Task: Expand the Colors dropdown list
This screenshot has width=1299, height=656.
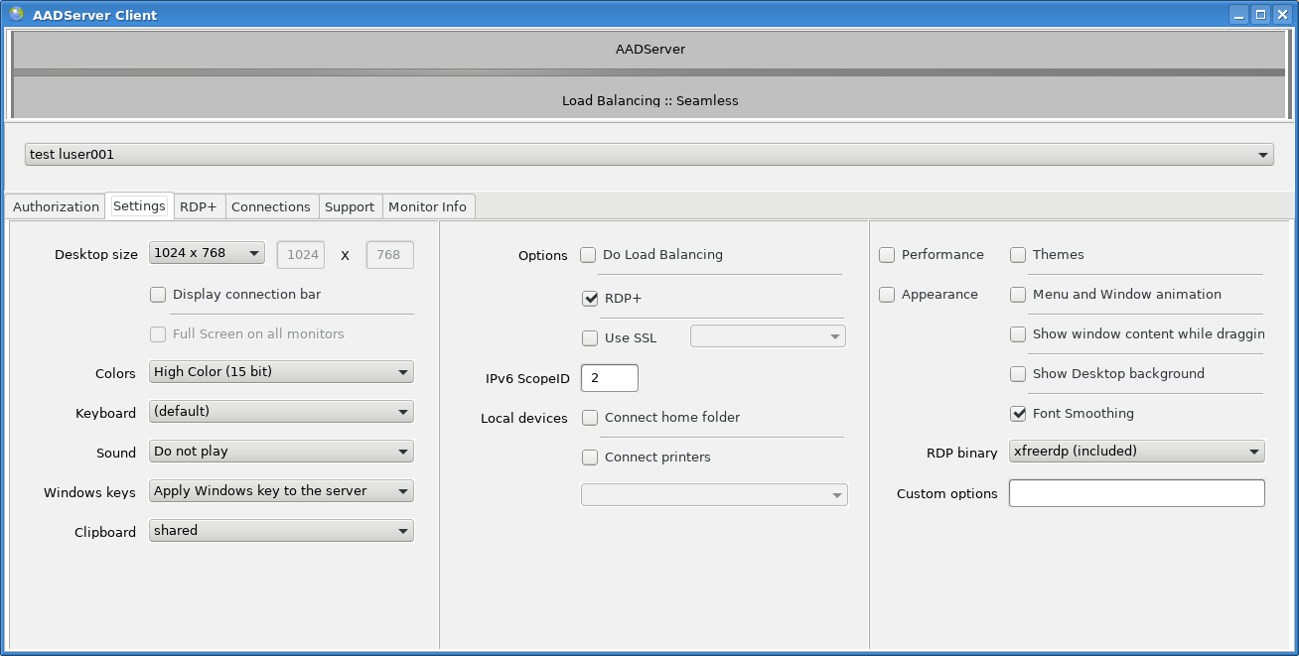Action: pyautogui.click(x=281, y=372)
